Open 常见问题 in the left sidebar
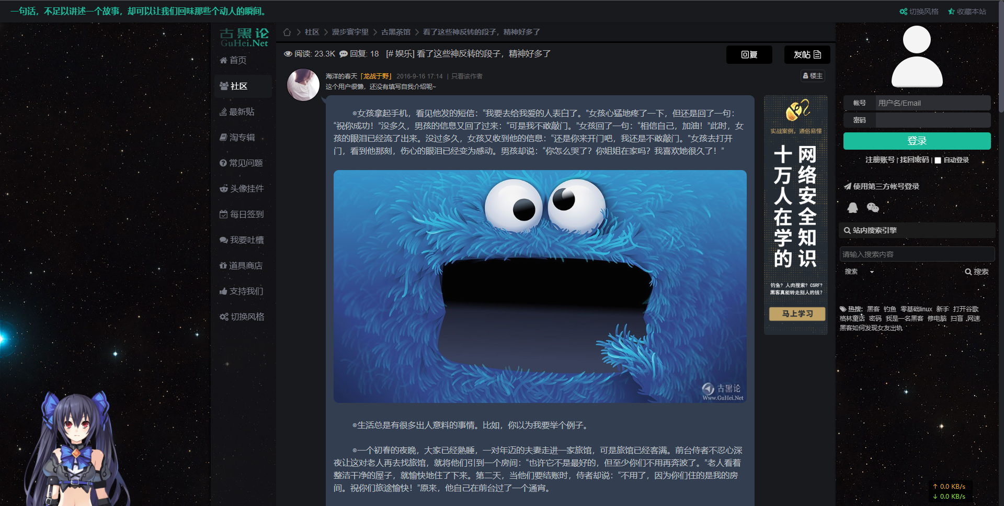The height and width of the screenshot is (506, 1004). [x=241, y=163]
